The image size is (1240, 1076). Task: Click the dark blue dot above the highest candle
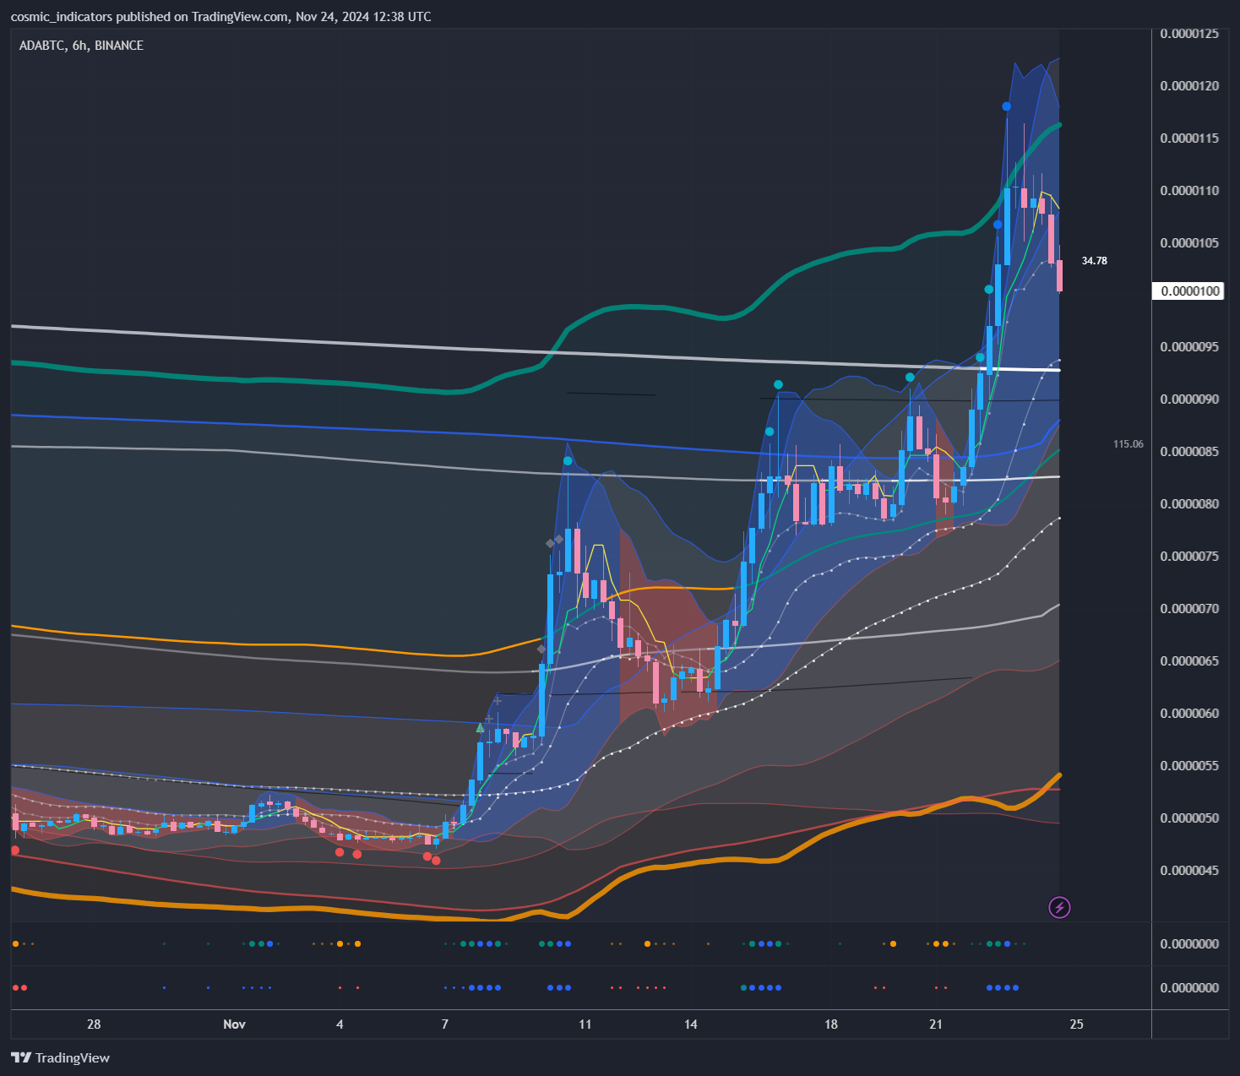pos(1006,106)
